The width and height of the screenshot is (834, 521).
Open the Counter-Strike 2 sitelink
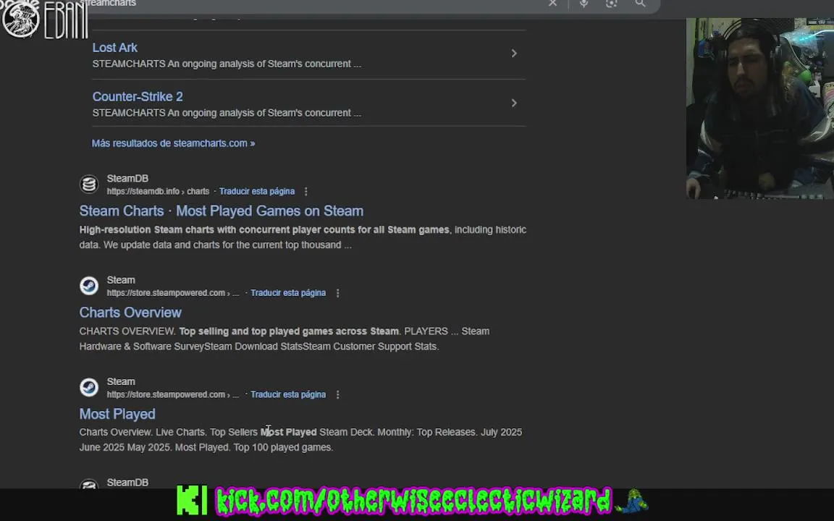click(138, 97)
